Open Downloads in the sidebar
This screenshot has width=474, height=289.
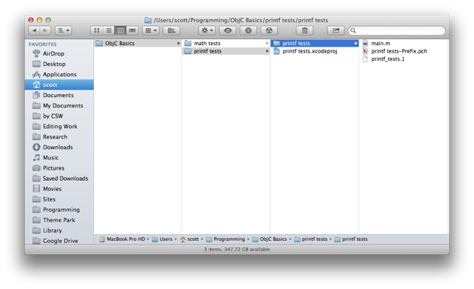pyautogui.click(x=58, y=147)
